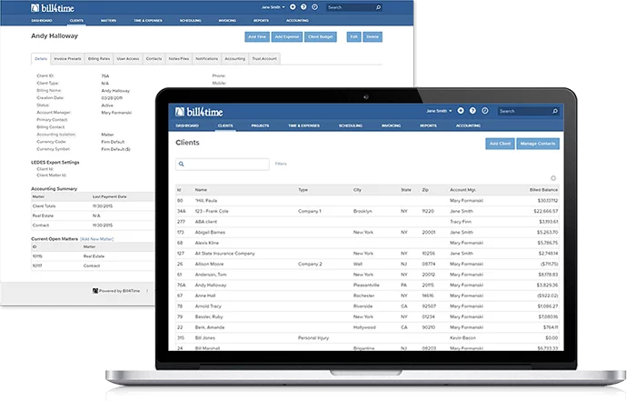Open Invoicing menu in background window
The width and height of the screenshot is (636, 401).
227,20
